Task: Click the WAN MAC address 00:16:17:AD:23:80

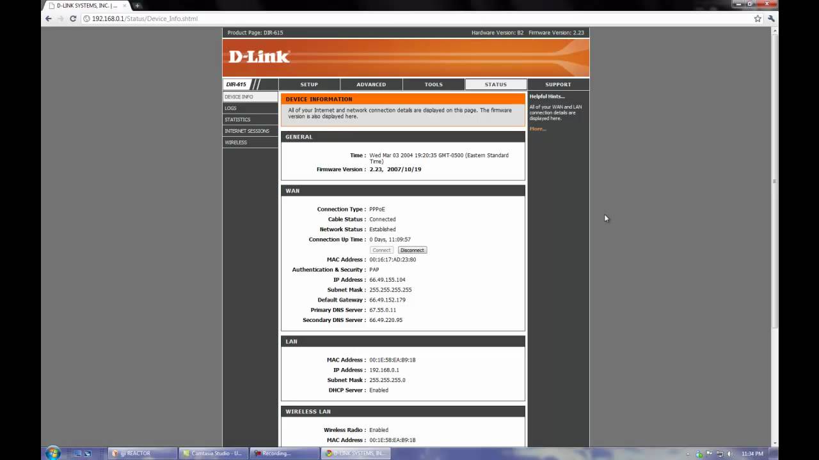Action: [392, 259]
